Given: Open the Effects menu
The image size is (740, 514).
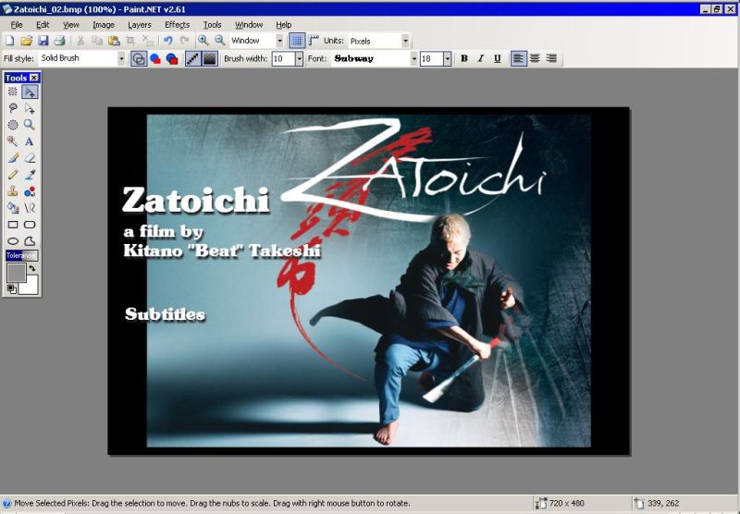Looking at the screenshot, I should click(x=177, y=25).
